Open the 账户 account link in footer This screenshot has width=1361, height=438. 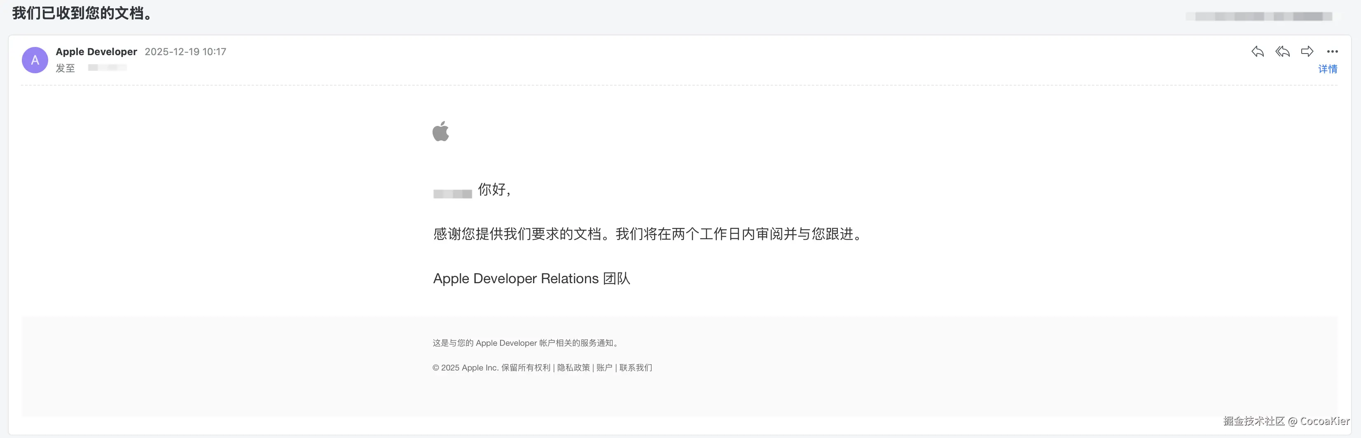(604, 368)
